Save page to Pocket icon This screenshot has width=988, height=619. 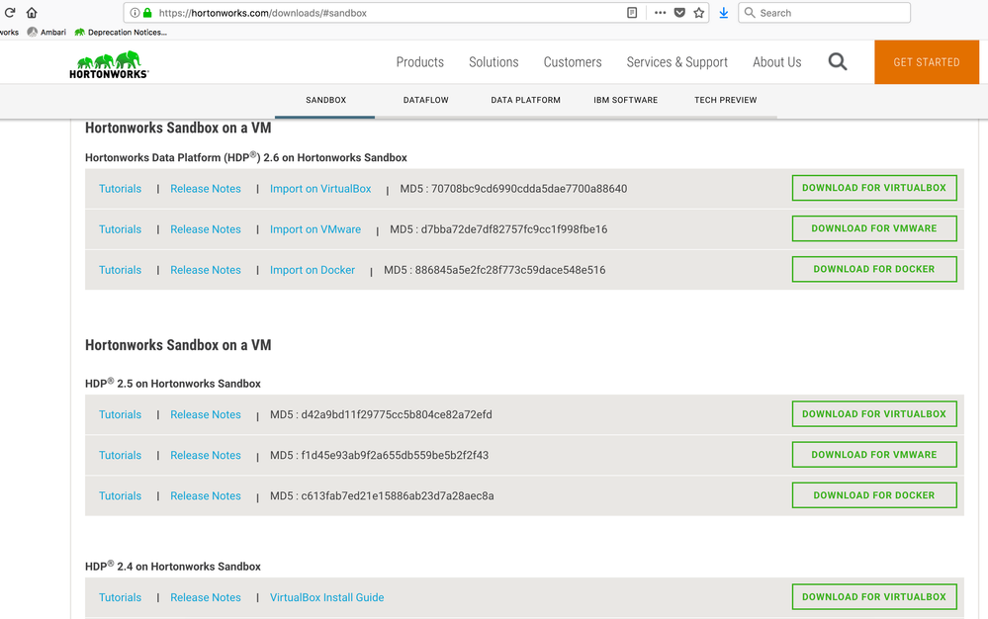pyautogui.click(x=679, y=13)
